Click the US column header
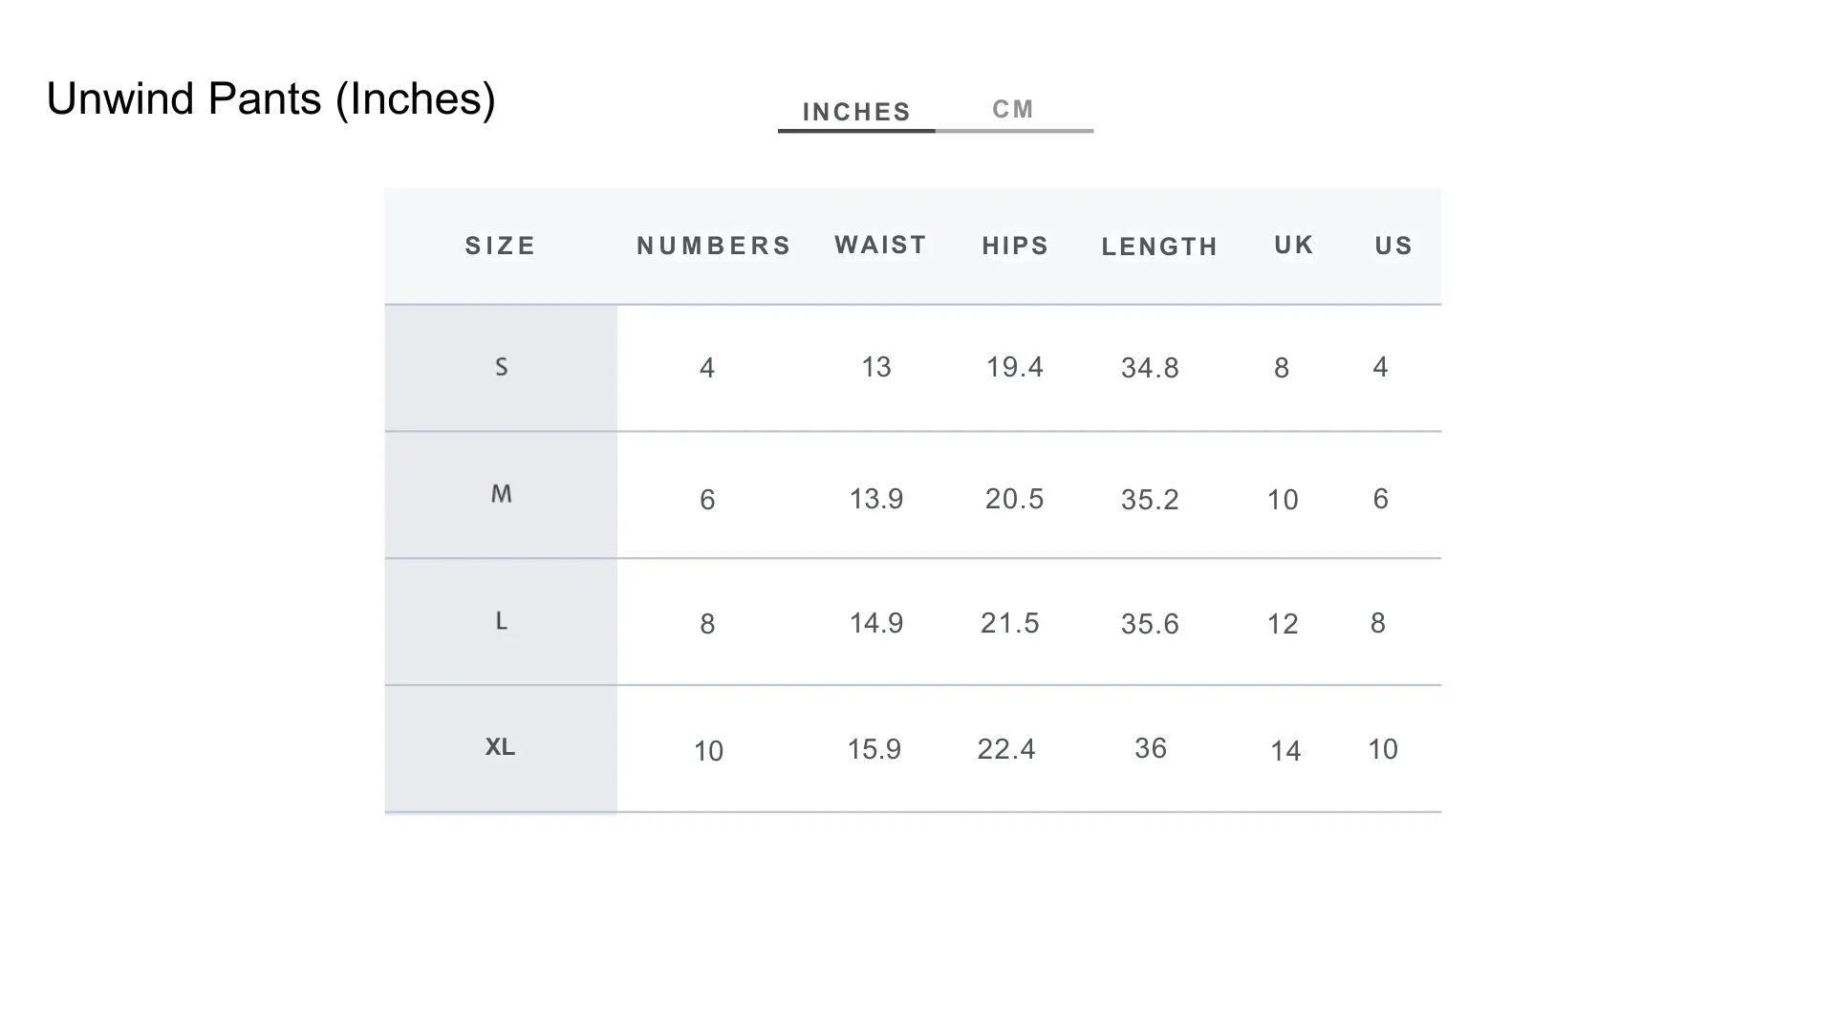Viewport: 1835px width, 1032px height. 1393,246
